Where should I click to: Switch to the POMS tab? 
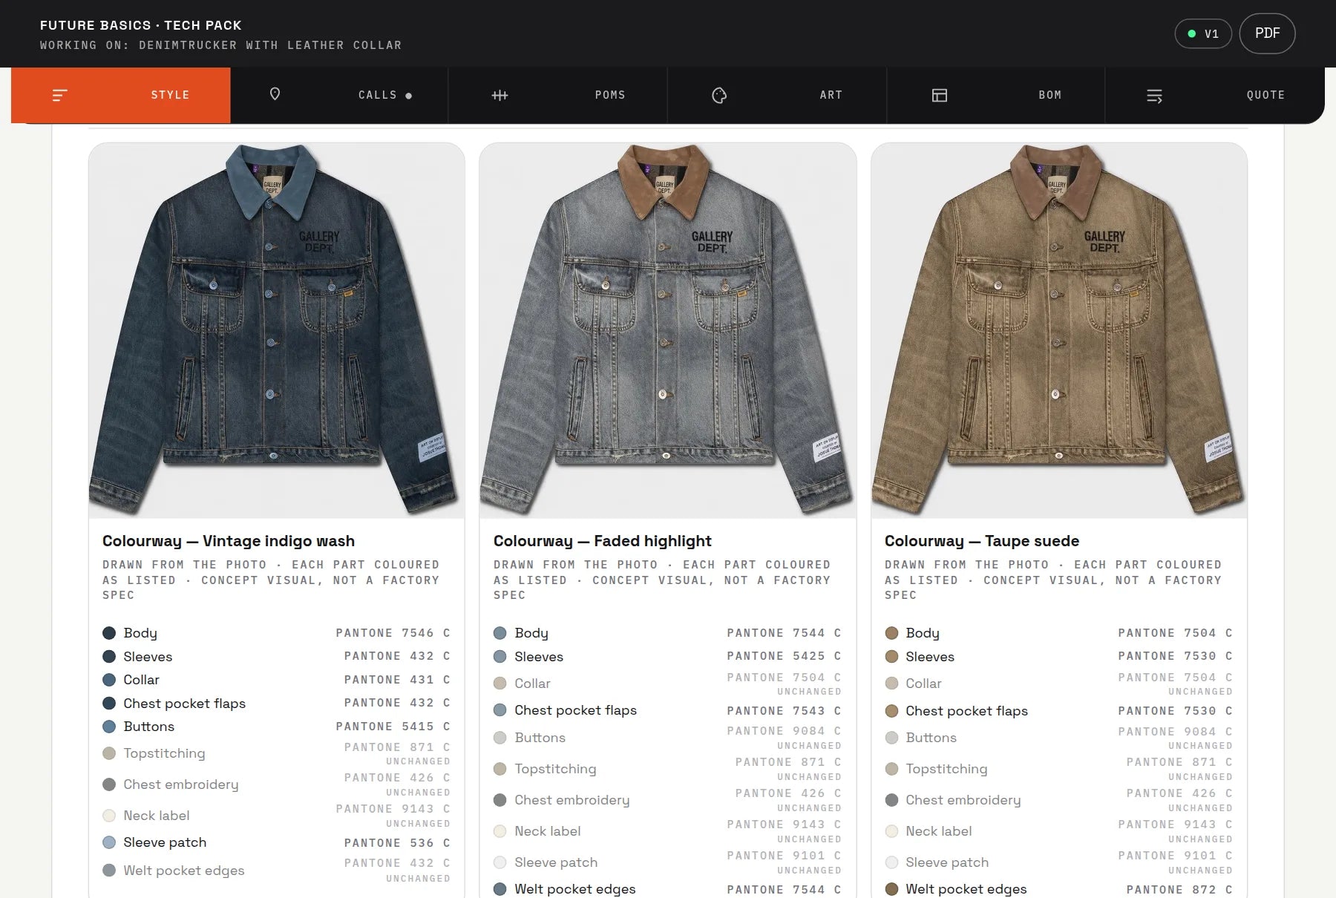[x=558, y=95]
